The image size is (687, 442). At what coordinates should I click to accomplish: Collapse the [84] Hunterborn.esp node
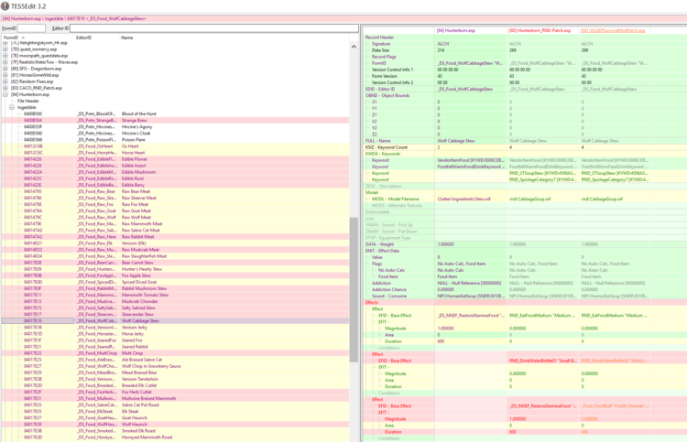(x=5, y=94)
